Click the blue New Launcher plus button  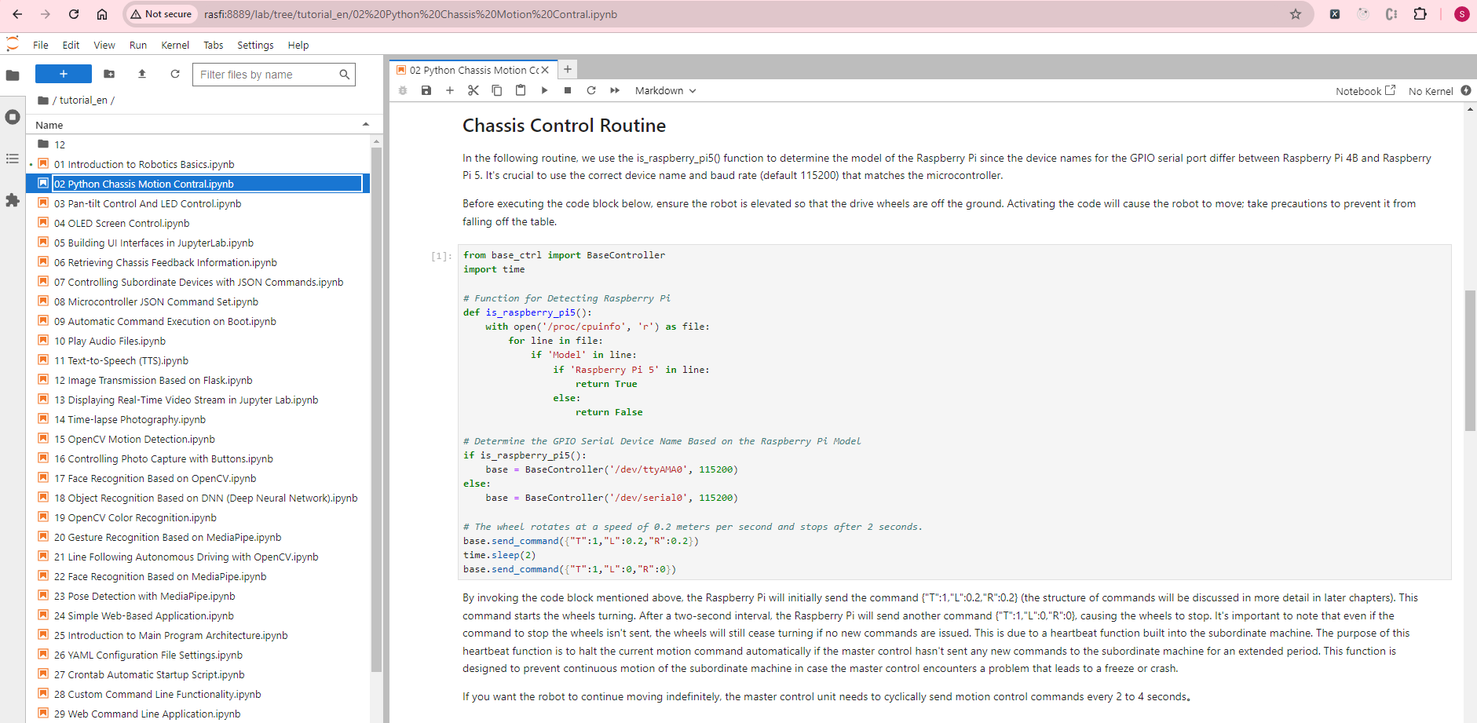tap(64, 74)
